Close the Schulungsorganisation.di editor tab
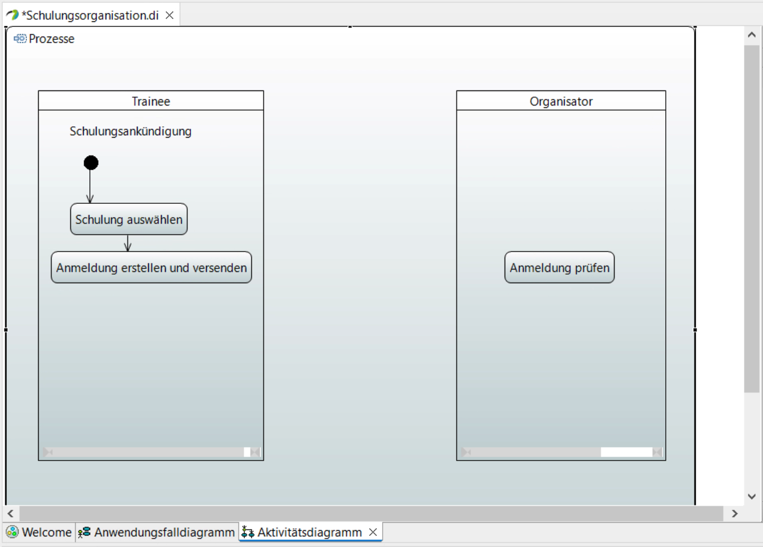The image size is (763, 547). pyautogui.click(x=169, y=15)
